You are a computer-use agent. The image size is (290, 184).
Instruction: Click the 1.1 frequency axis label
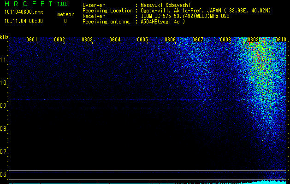coord(4,60)
